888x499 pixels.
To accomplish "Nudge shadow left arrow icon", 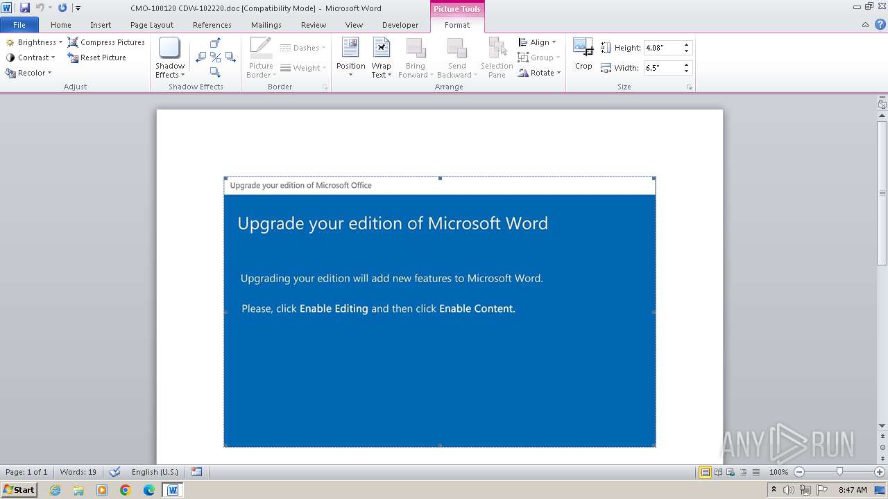I will point(201,58).
